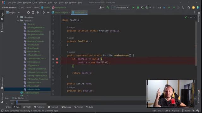202x113 pixels.
Task: Click the Project tree vertical scrollbar
Action: pos(50,54)
